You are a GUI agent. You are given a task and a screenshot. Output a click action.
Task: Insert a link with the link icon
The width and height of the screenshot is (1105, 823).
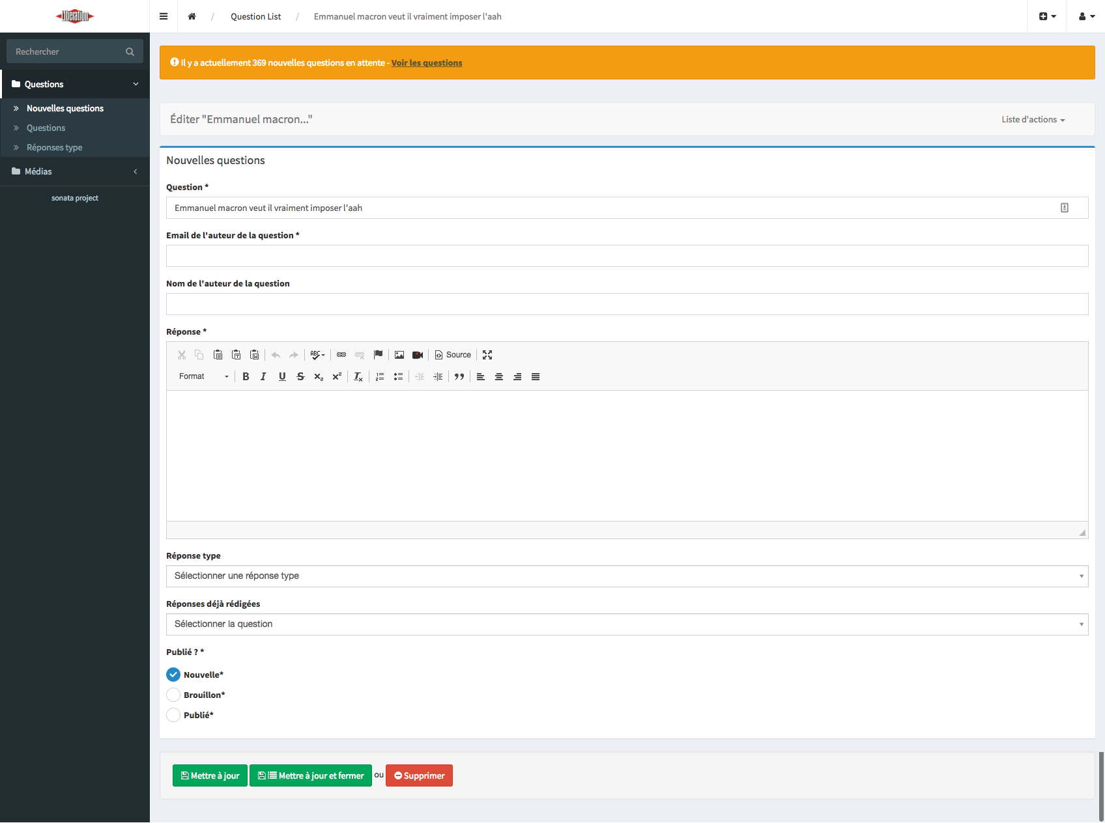(341, 355)
